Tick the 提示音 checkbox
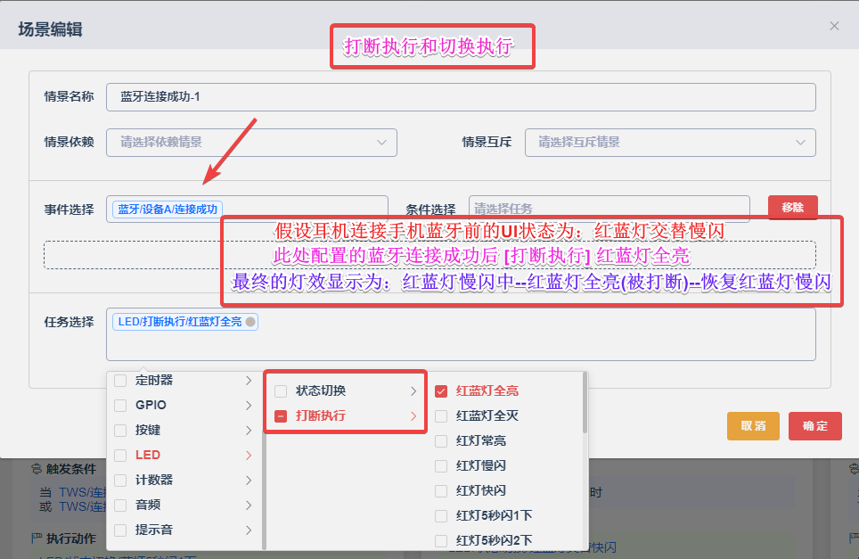The height and width of the screenshot is (559, 859). (120, 530)
